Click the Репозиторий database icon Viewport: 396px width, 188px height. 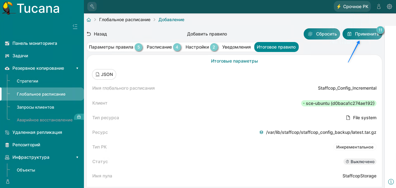[x=7, y=145]
